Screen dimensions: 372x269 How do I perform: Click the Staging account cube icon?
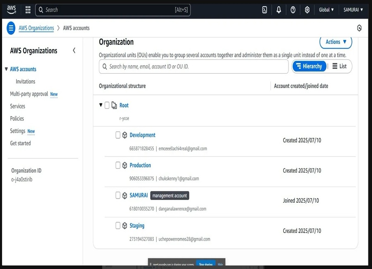click(x=124, y=226)
